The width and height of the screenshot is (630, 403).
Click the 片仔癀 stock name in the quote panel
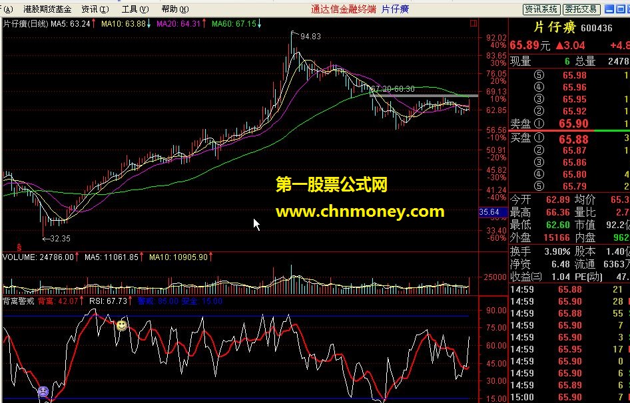554,27
